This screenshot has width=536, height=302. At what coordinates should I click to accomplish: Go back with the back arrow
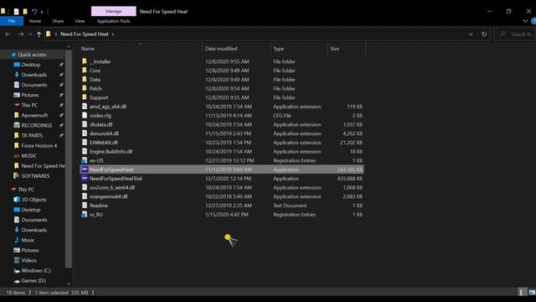tap(8, 34)
